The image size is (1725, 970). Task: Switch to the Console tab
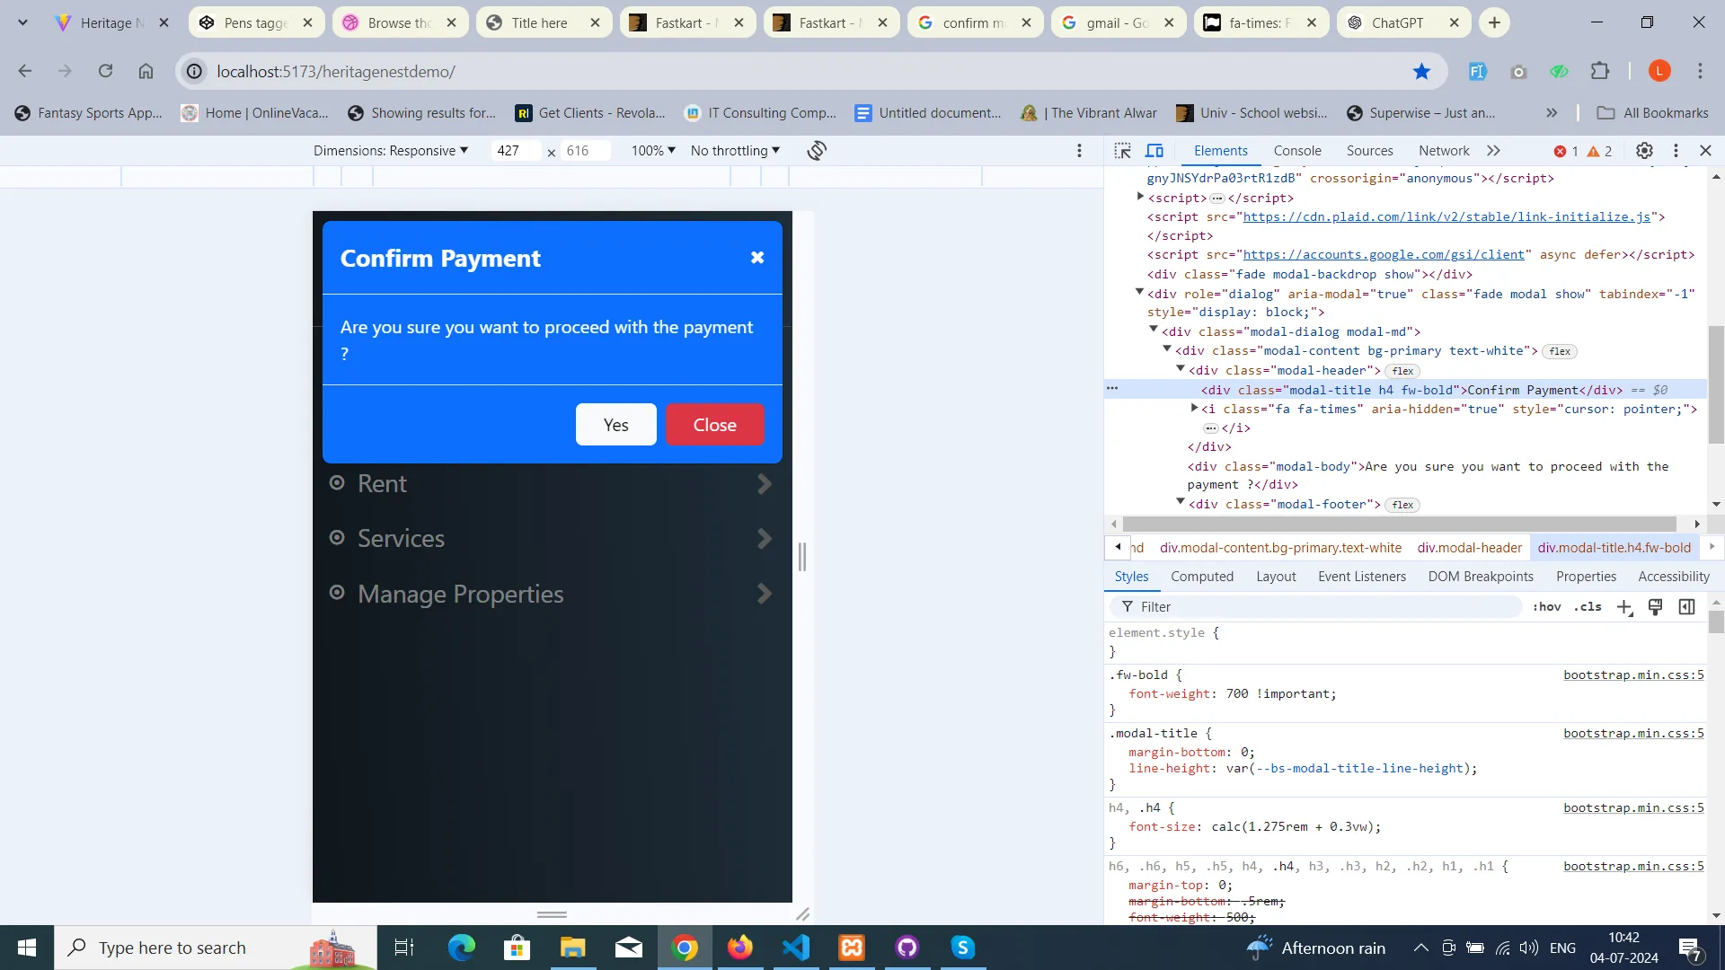coord(1296,151)
